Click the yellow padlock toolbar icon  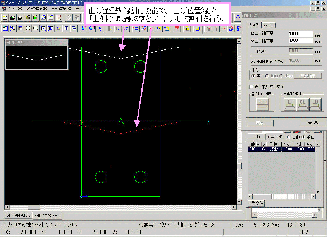(x=187, y=28)
